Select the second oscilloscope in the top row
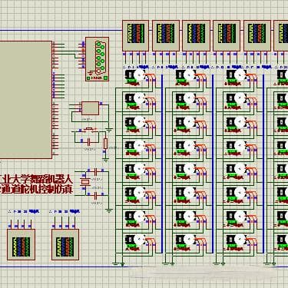288x288 pixels. (166, 35)
